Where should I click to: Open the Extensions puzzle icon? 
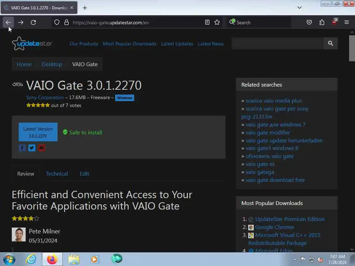pos(322,22)
